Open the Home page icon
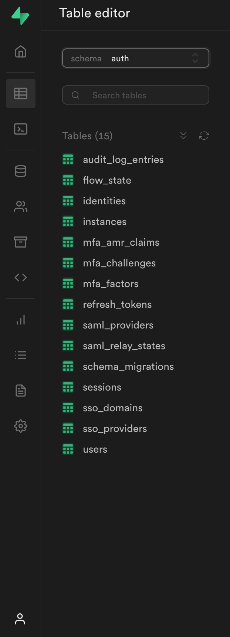The image size is (230, 637). tap(21, 51)
